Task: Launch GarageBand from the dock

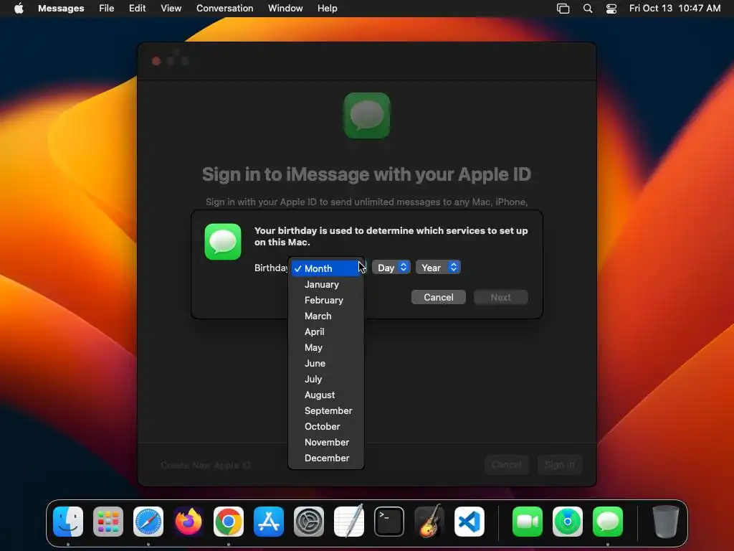Action: point(429,522)
